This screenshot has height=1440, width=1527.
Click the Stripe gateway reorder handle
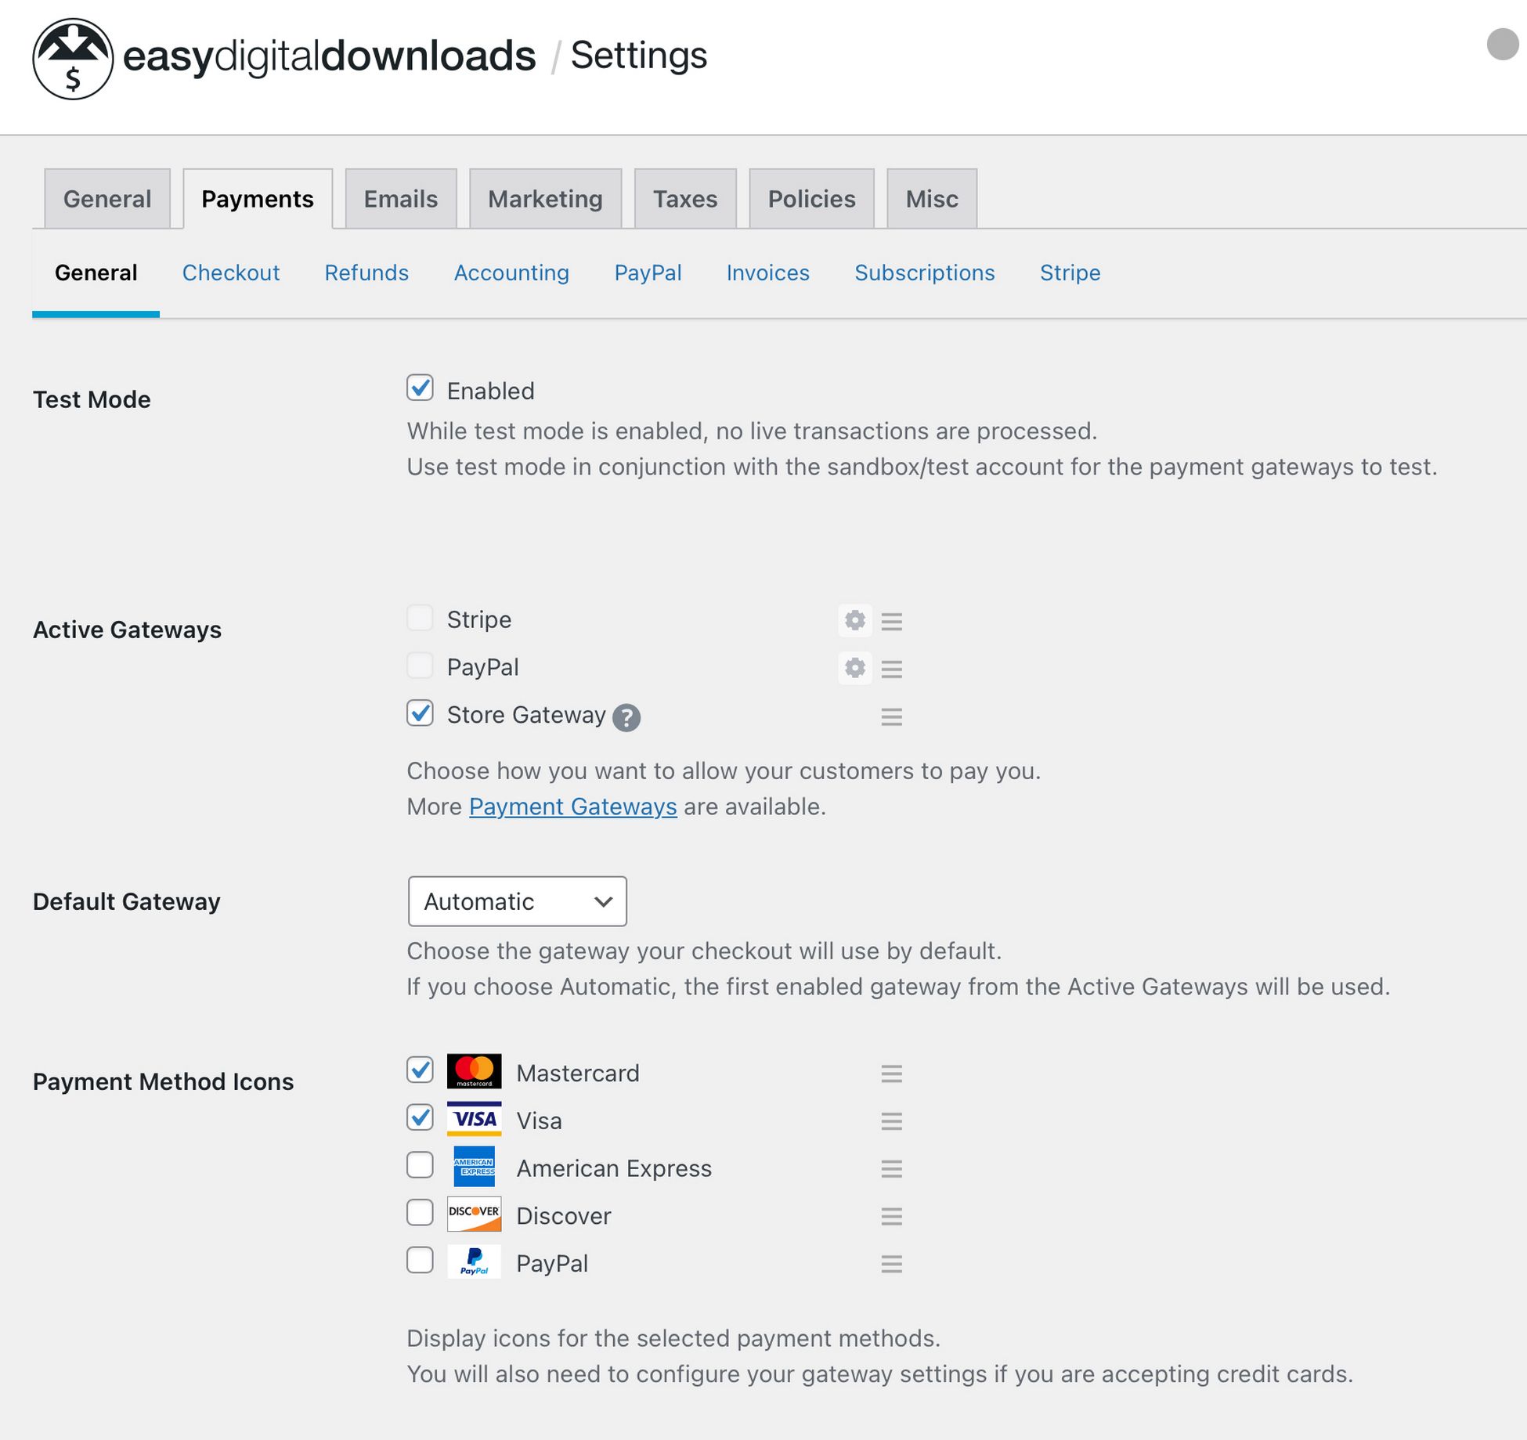point(891,622)
